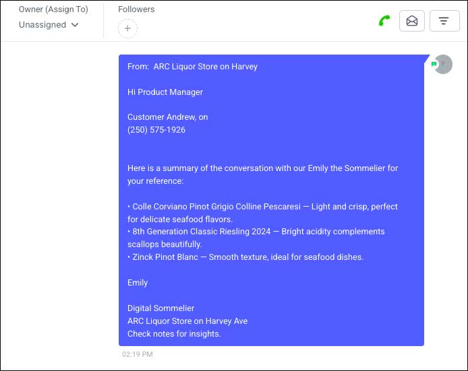
Task: Click the 8th Generation Classic Riesling bullet
Action: [x=256, y=238]
